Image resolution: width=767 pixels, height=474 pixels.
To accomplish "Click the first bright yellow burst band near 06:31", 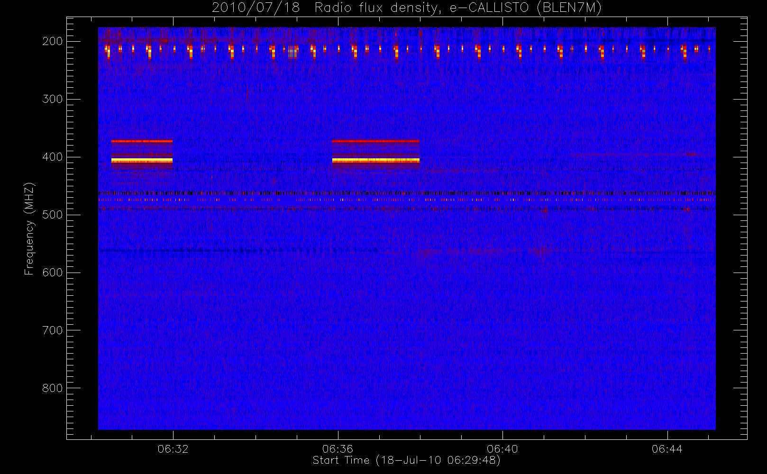I will point(142,161).
